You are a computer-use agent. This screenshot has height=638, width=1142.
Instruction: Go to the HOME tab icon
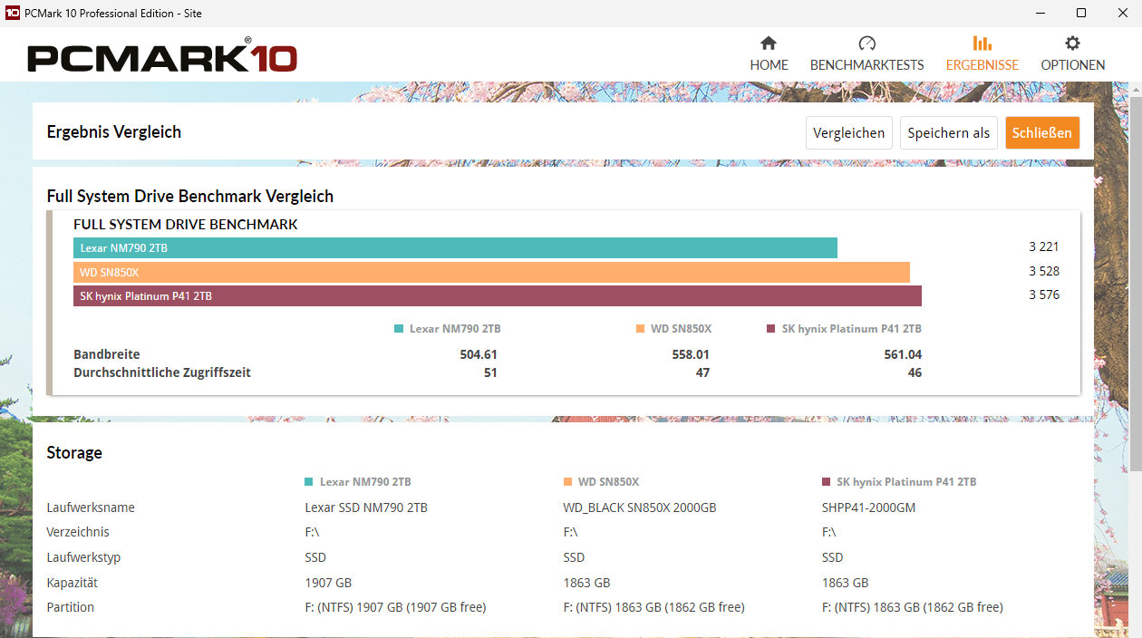click(769, 43)
